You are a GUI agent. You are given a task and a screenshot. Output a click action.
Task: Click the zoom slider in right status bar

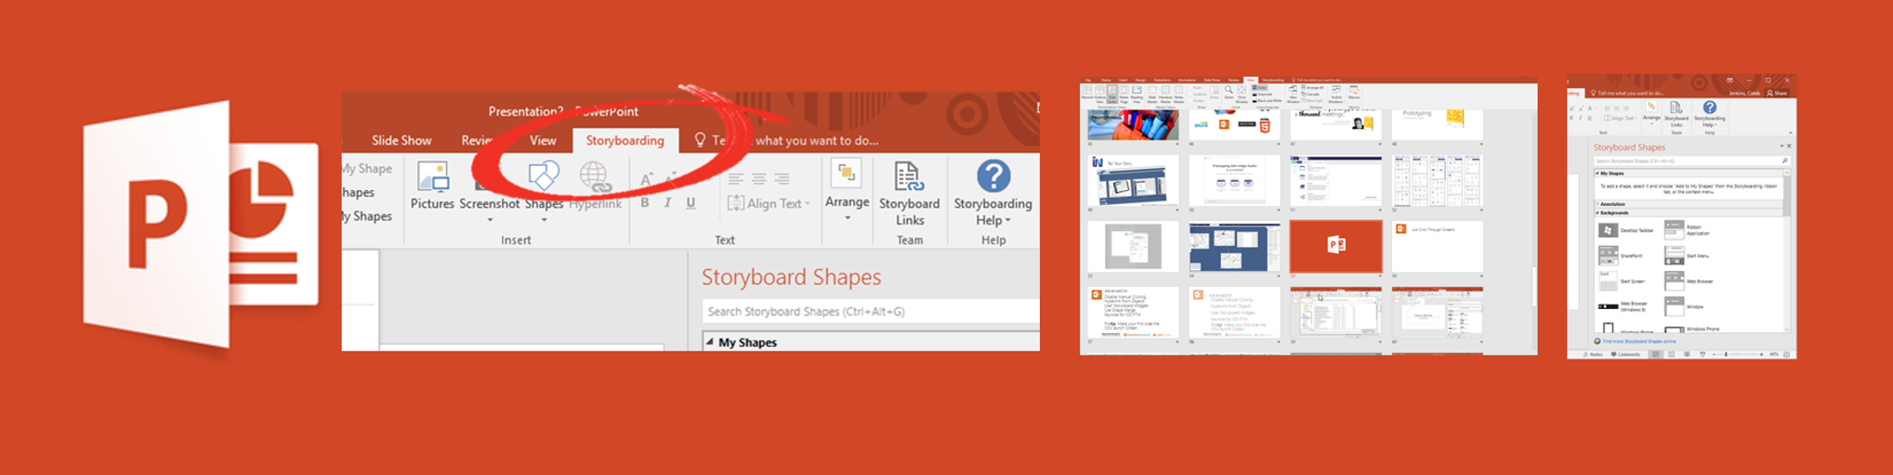tap(1738, 353)
